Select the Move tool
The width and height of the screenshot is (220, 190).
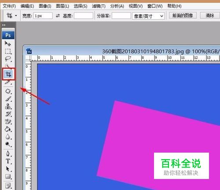point(8,44)
